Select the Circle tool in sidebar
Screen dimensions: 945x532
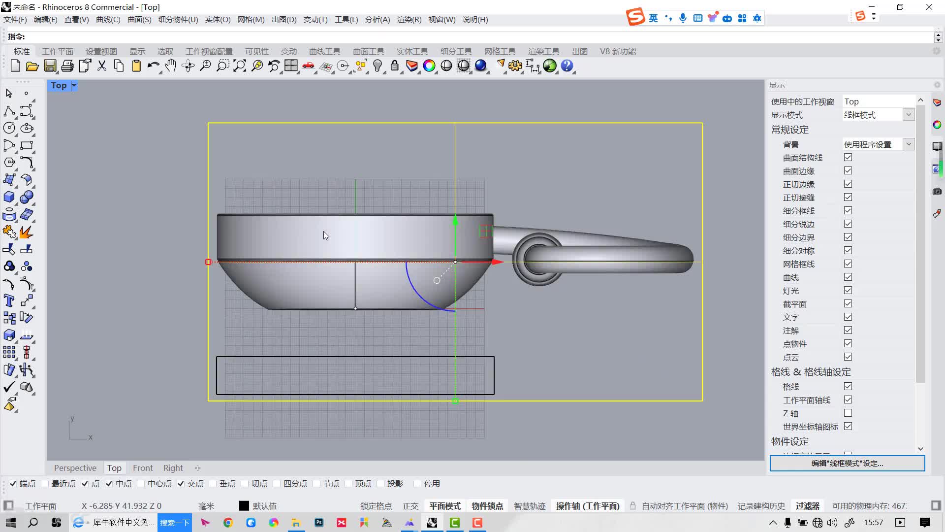[9, 128]
